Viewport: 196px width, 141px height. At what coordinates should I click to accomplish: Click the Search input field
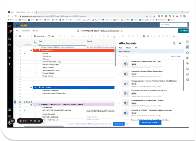(173, 25)
